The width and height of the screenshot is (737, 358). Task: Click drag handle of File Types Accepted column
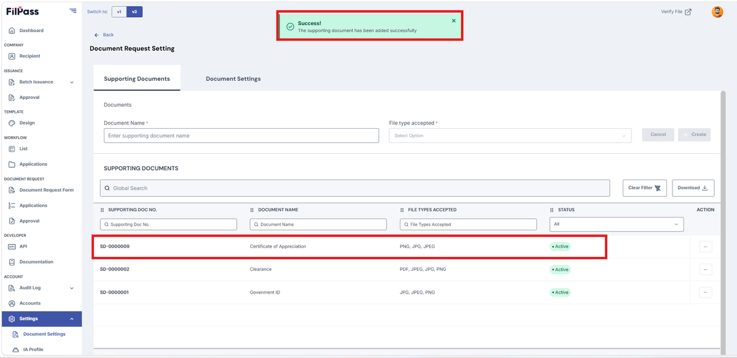point(402,210)
